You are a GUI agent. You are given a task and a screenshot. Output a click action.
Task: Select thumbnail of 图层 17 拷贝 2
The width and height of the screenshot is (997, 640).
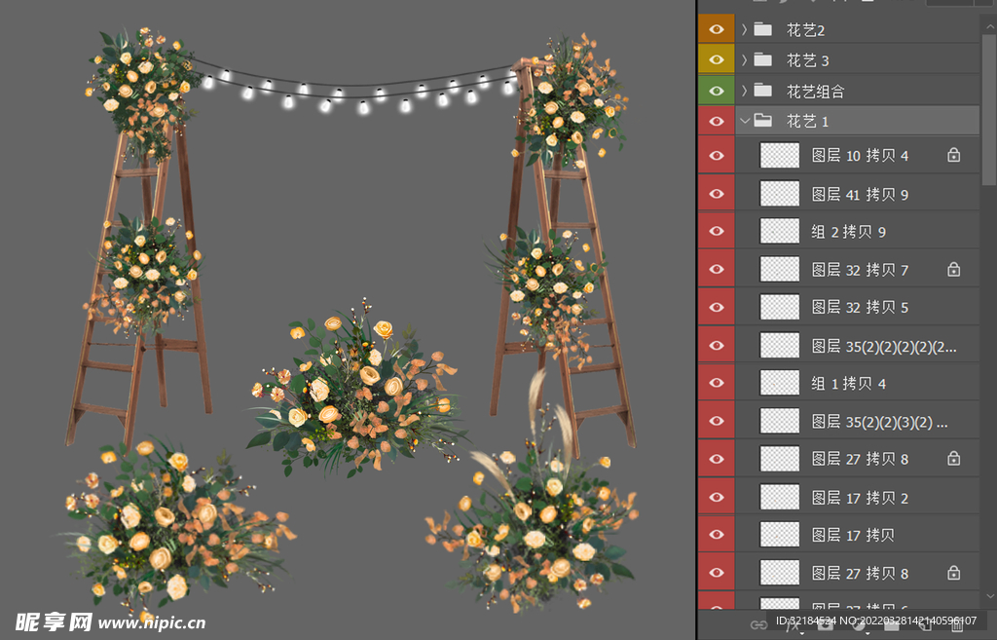[780, 497]
